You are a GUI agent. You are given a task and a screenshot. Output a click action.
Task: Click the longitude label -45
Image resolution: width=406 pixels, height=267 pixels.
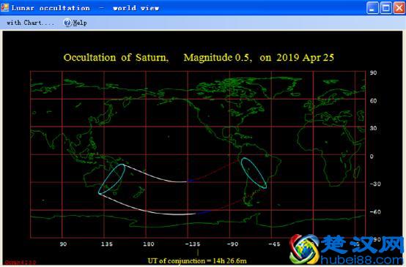[x=274, y=244]
